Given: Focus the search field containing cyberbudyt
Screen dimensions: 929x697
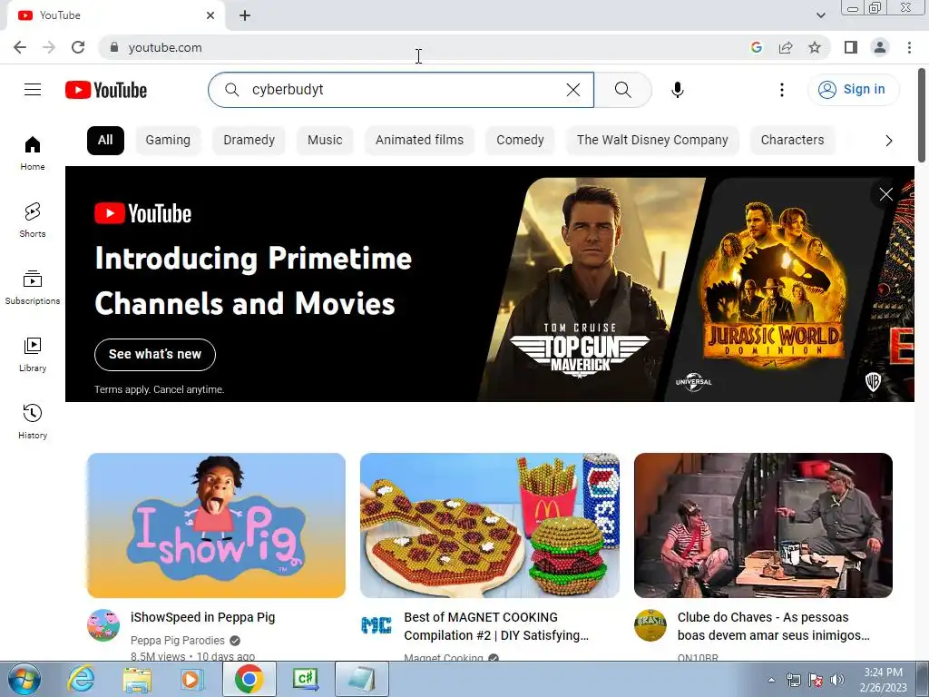Looking at the screenshot, I should click(401, 90).
